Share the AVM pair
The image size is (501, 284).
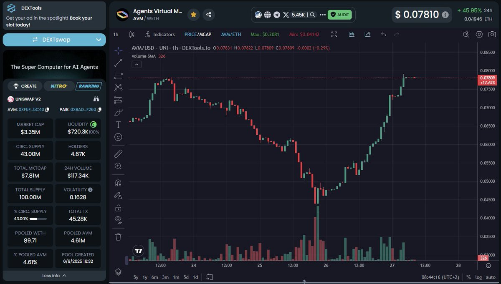coord(209,15)
